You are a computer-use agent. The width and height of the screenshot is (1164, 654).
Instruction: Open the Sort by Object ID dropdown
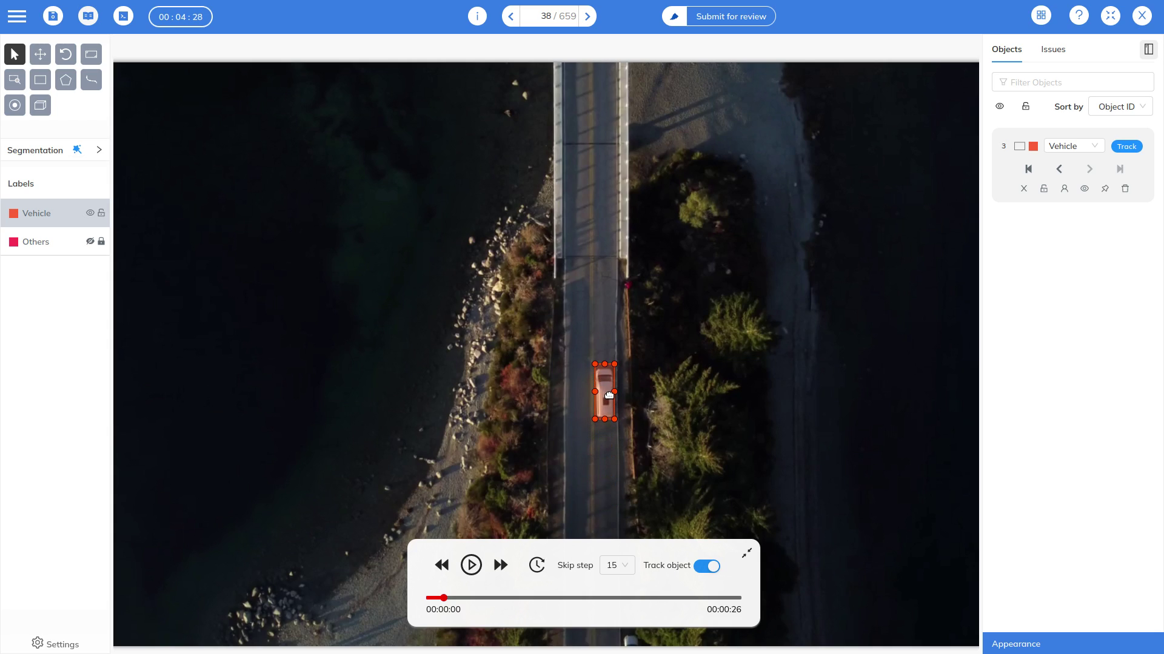tap(1120, 107)
